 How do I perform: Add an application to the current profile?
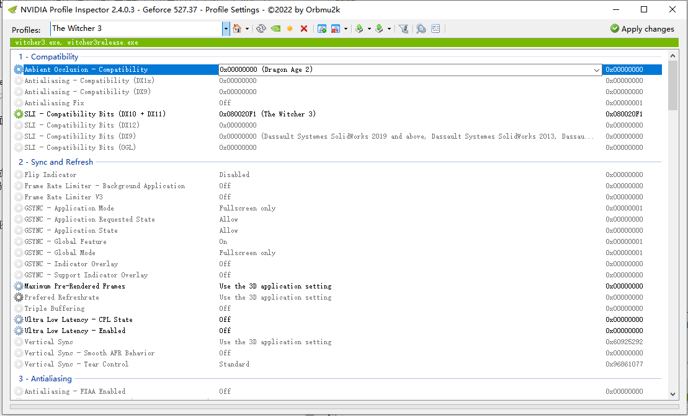(x=322, y=28)
